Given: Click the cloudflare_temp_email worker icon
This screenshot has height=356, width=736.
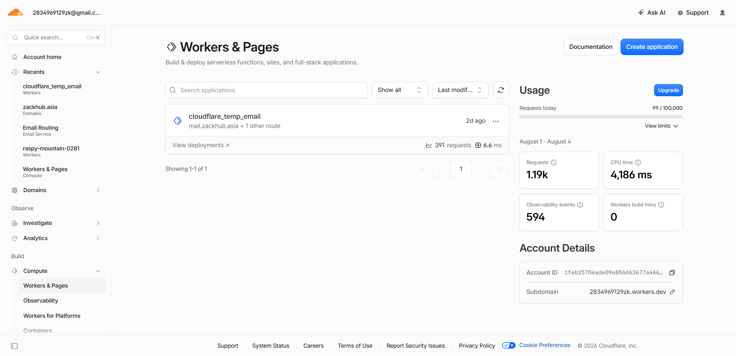Looking at the screenshot, I should (x=178, y=121).
